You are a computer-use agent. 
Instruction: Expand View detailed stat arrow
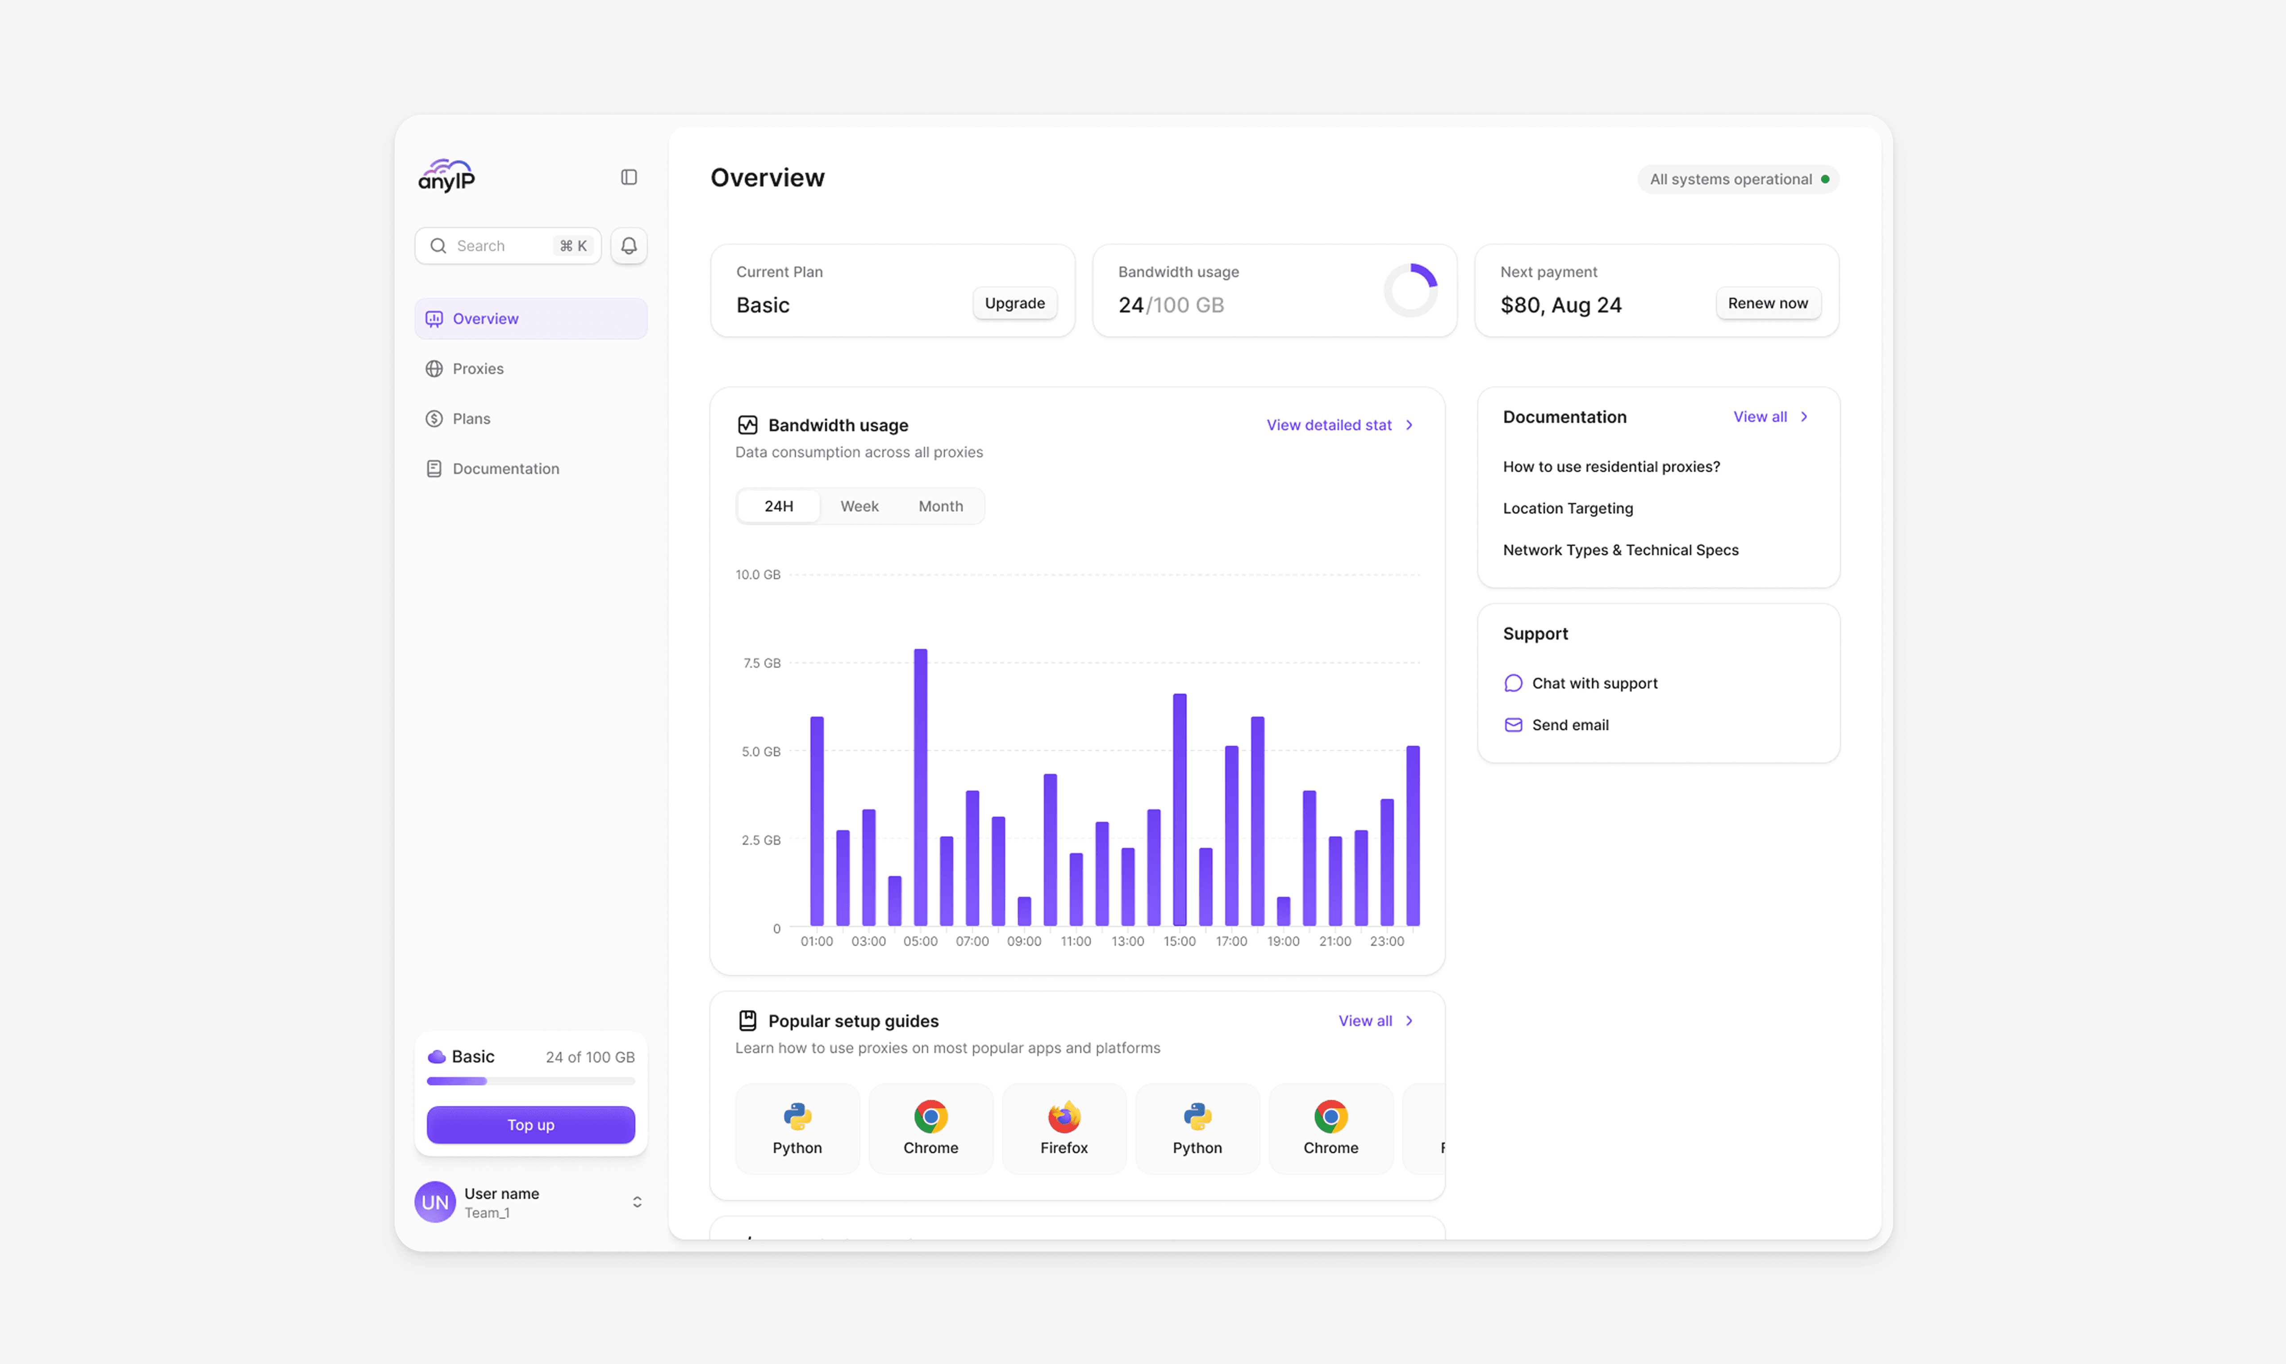[x=1409, y=424]
